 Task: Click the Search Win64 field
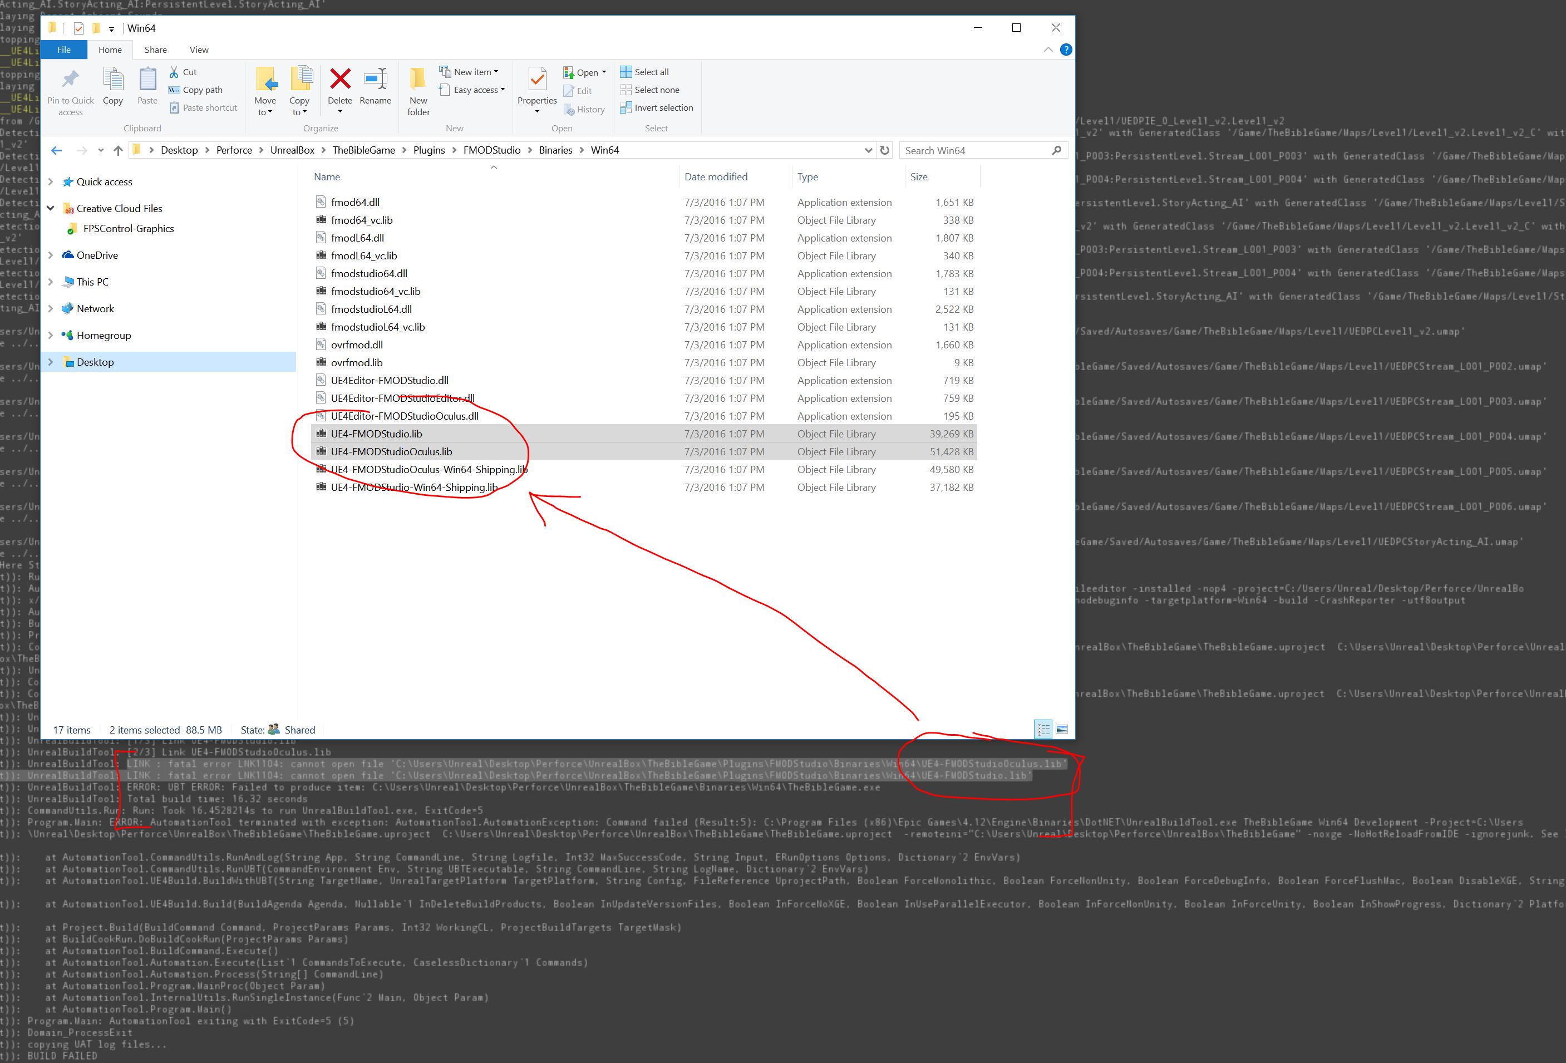pyautogui.click(x=982, y=150)
